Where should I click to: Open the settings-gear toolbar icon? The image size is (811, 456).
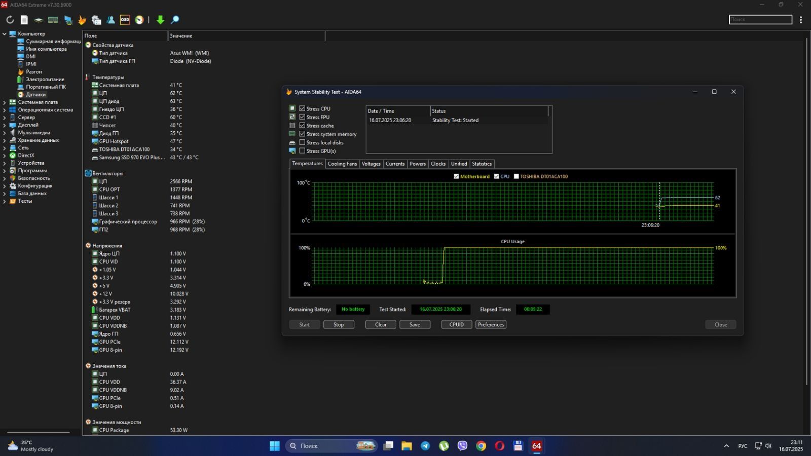click(x=96, y=20)
